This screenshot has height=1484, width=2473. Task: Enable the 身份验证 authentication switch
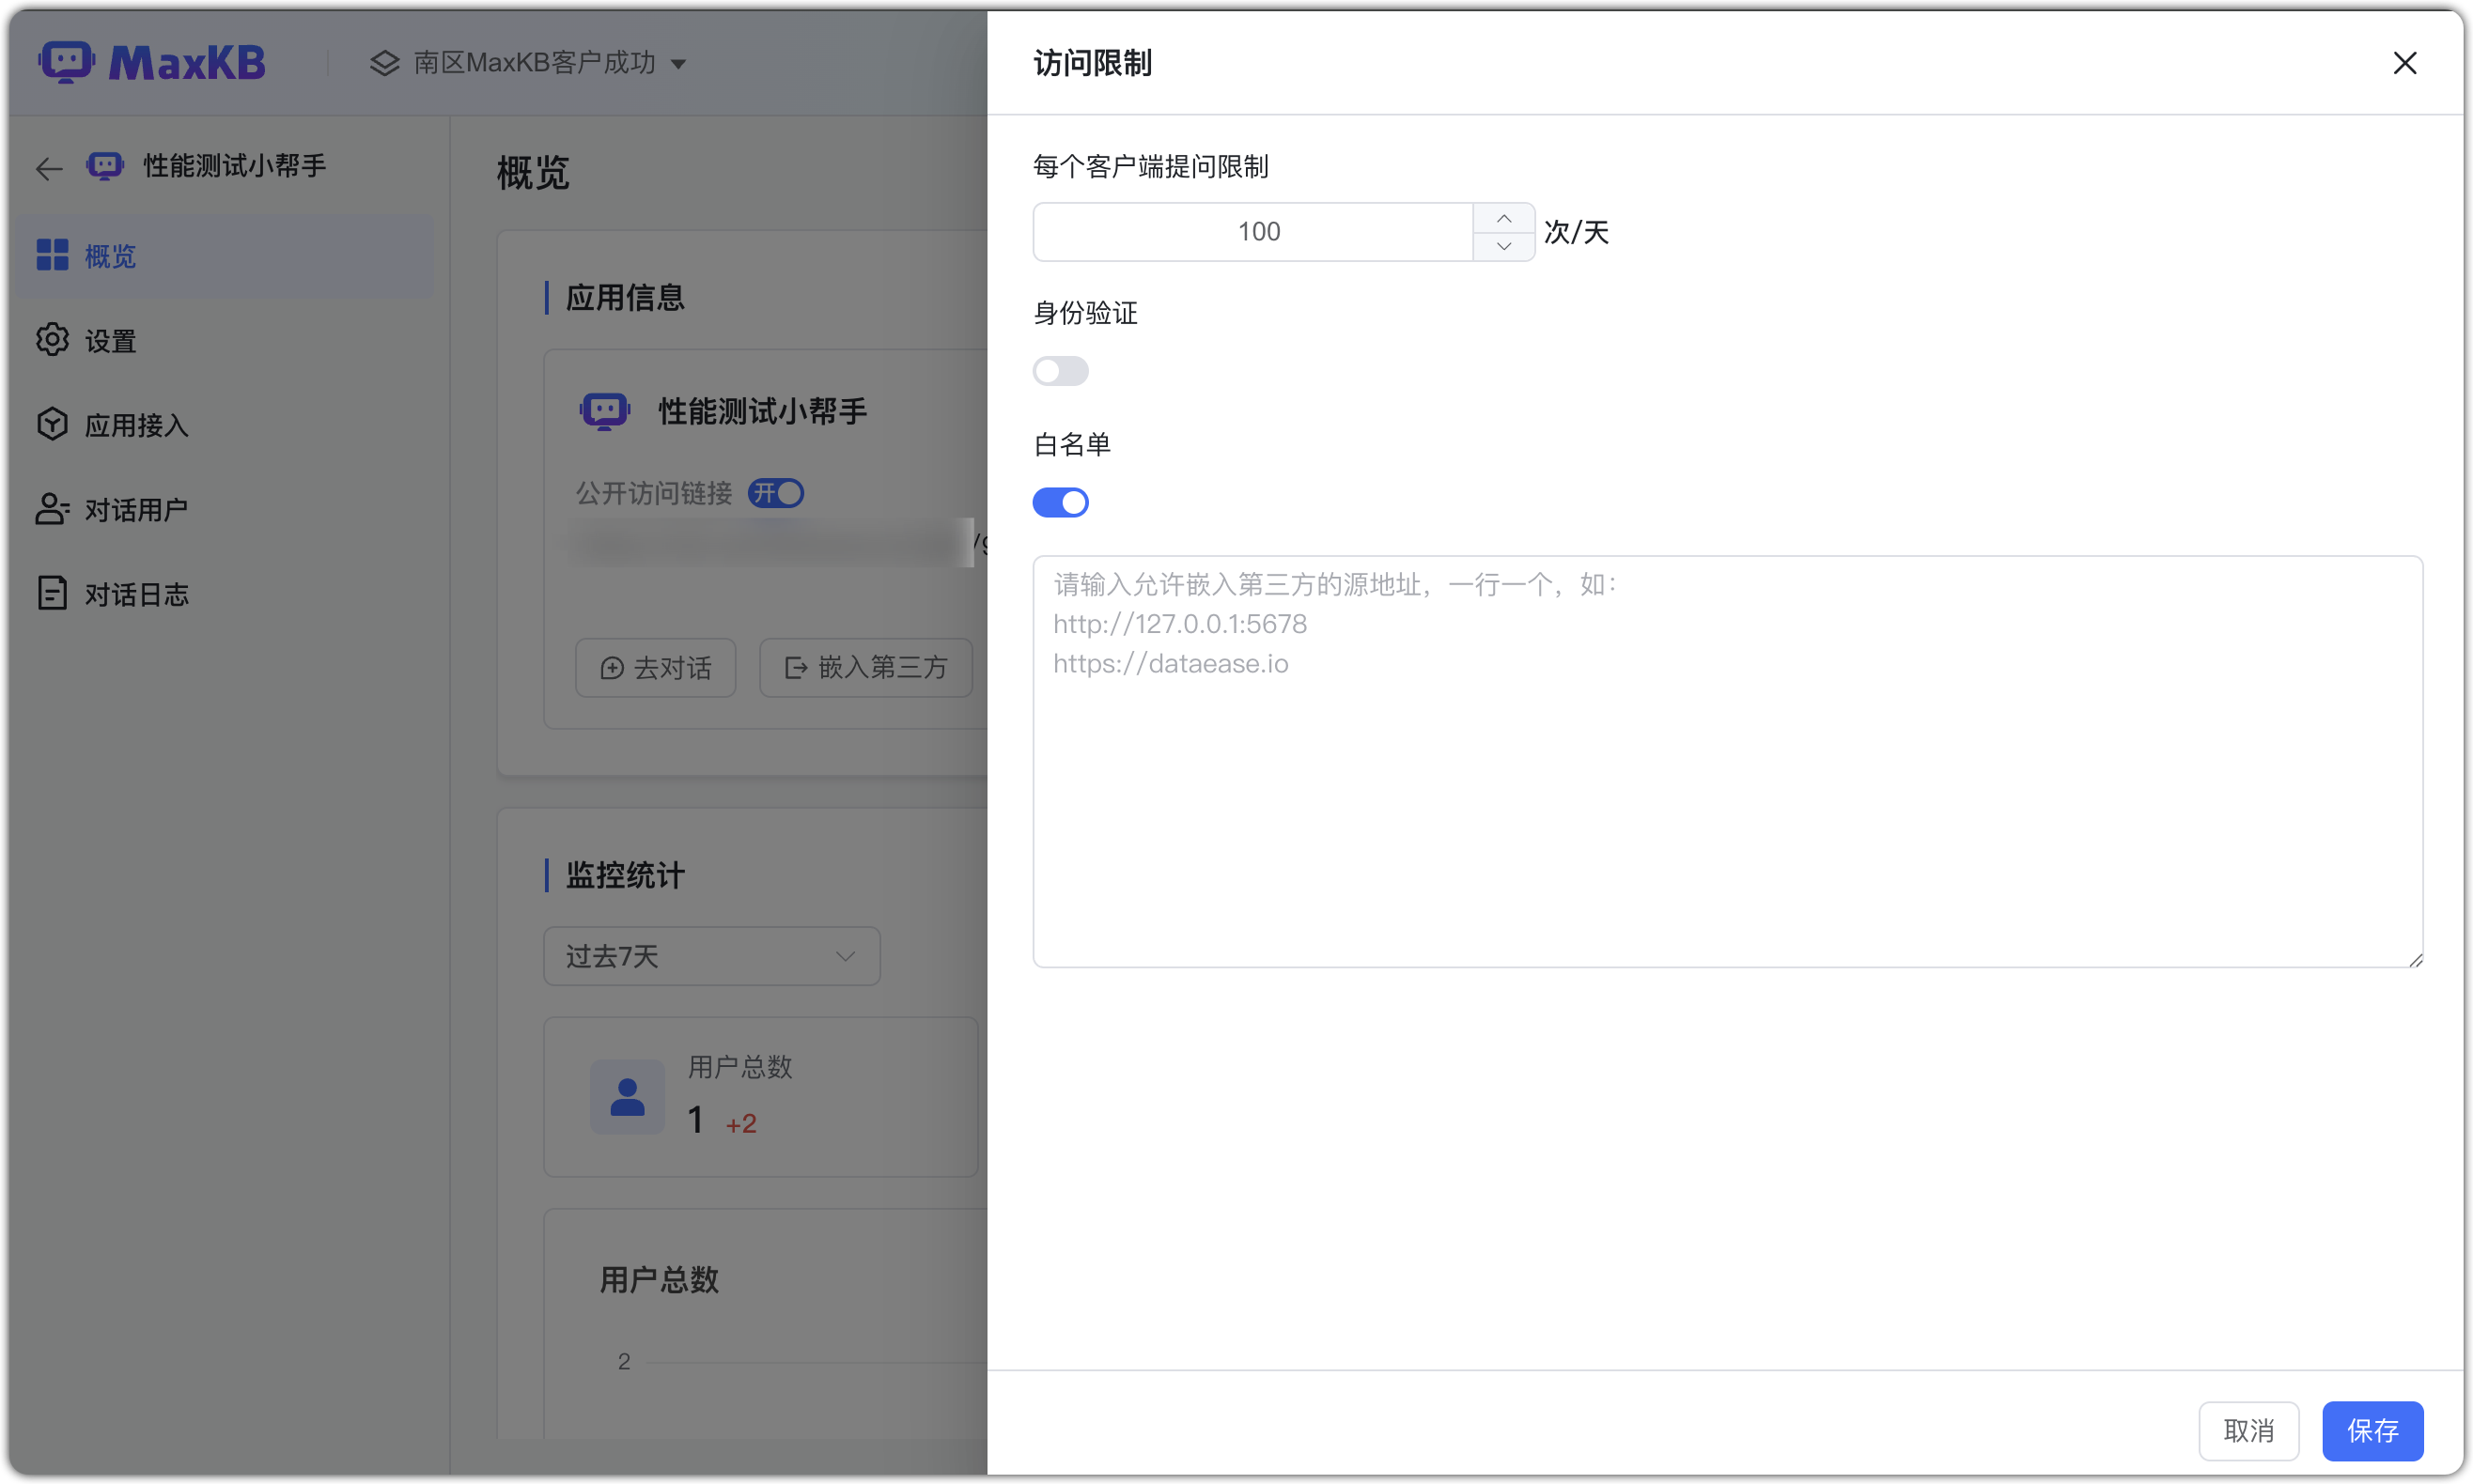click(1061, 371)
